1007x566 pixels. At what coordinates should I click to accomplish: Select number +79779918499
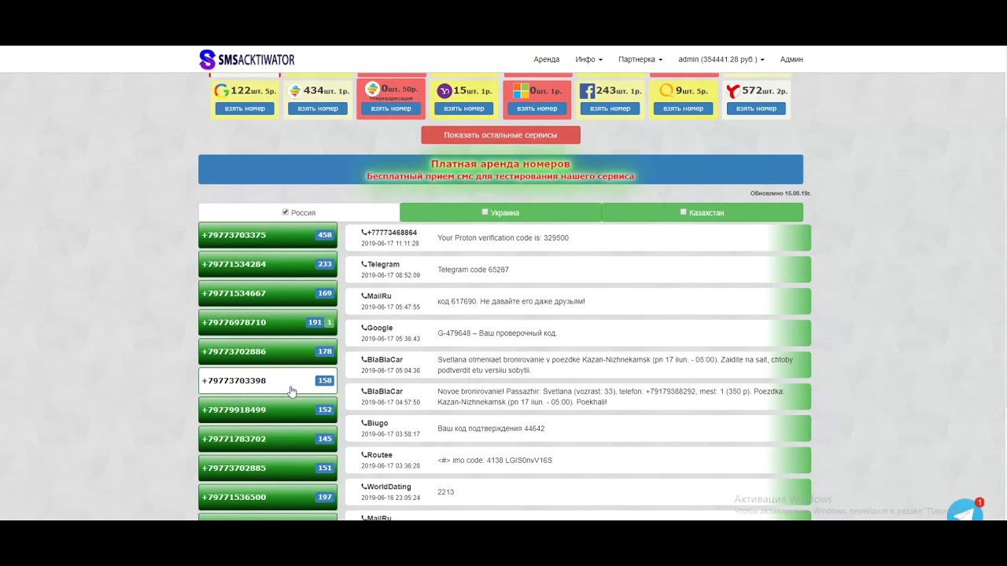(267, 410)
